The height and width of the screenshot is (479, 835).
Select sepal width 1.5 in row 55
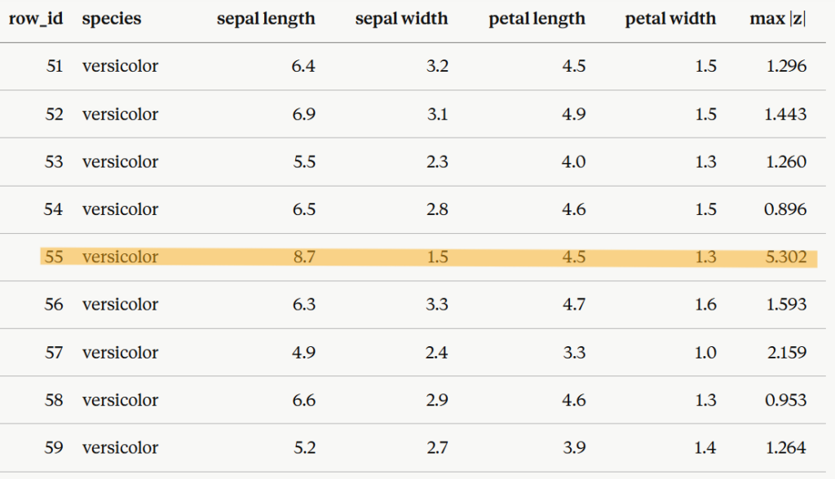[x=438, y=257]
